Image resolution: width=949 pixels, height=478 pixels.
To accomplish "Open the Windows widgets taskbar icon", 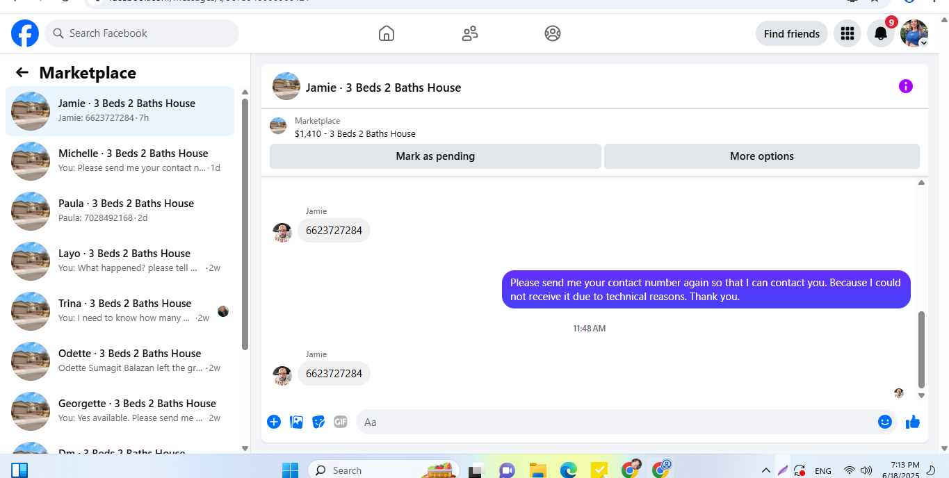I will [x=19, y=470].
